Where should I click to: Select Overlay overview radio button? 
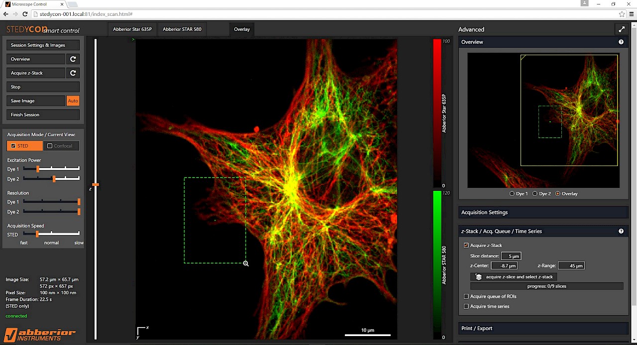(557, 194)
